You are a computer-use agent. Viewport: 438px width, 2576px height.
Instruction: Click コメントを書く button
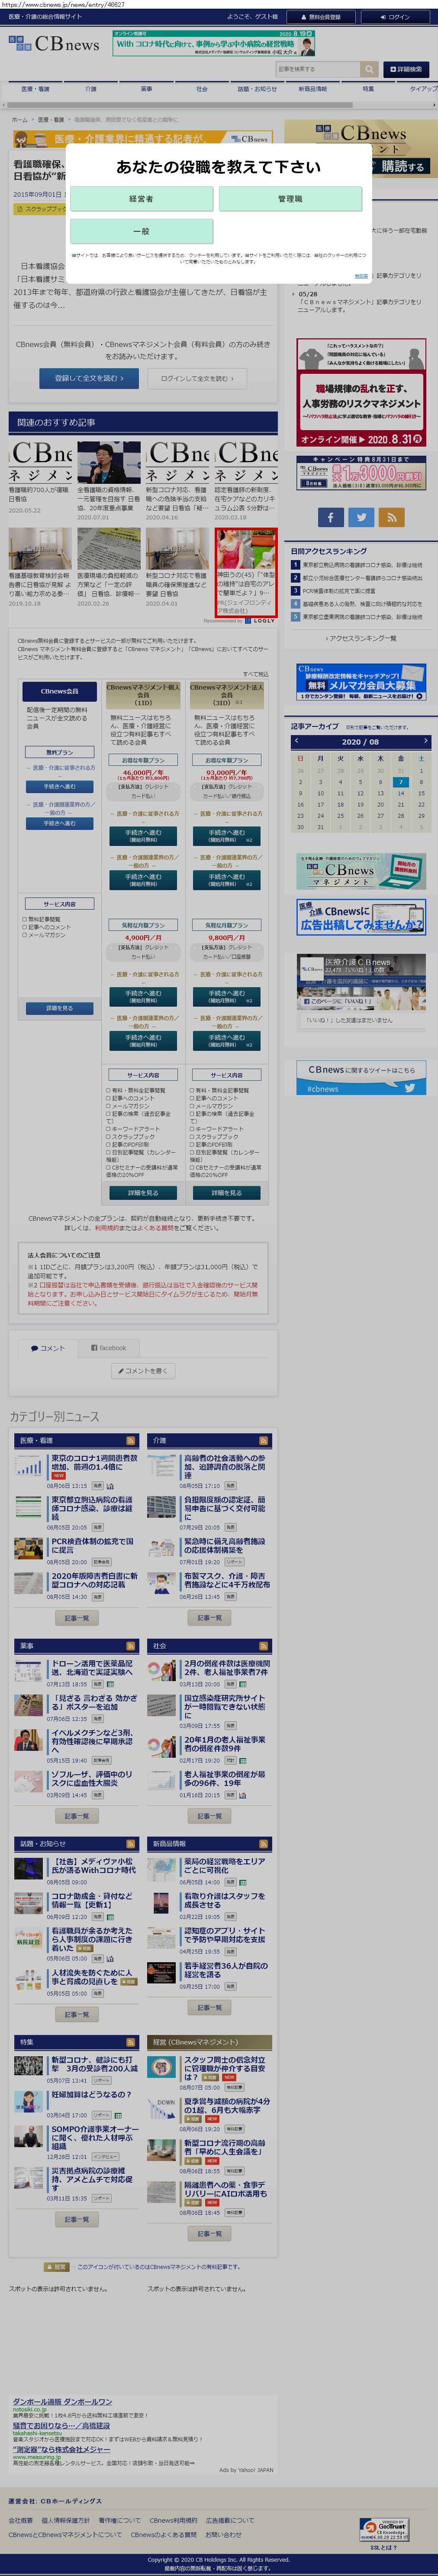(x=143, y=1371)
